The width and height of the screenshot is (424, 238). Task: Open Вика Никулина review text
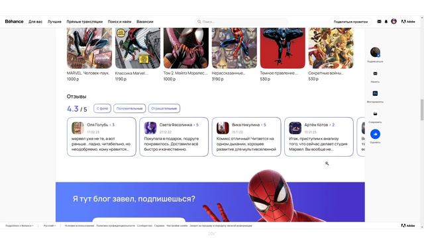pyautogui.click(x=246, y=144)
